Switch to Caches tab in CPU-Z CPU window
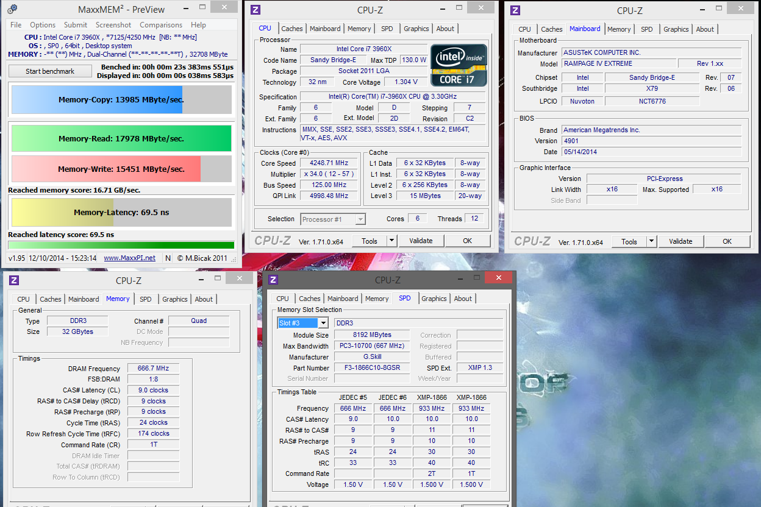This screenshot has height=507, width=761. (292, 29)
